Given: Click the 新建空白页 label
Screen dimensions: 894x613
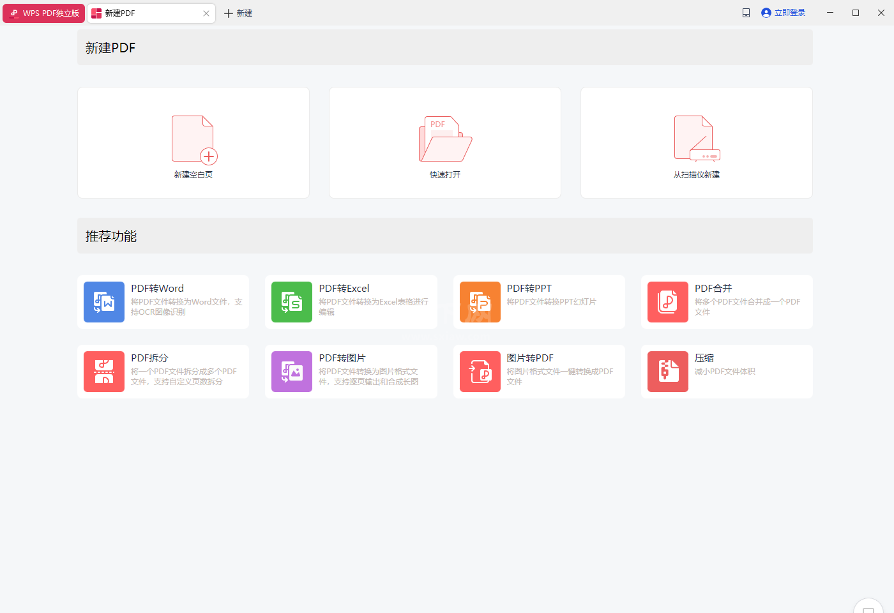Looking at the screenshot, I should click(193, 174).
